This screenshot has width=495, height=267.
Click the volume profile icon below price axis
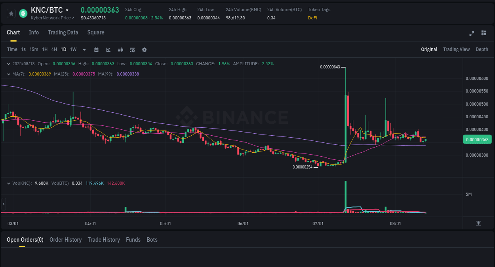click(478, 223)
